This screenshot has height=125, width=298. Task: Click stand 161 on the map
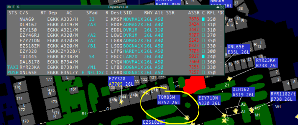point(74,89)
